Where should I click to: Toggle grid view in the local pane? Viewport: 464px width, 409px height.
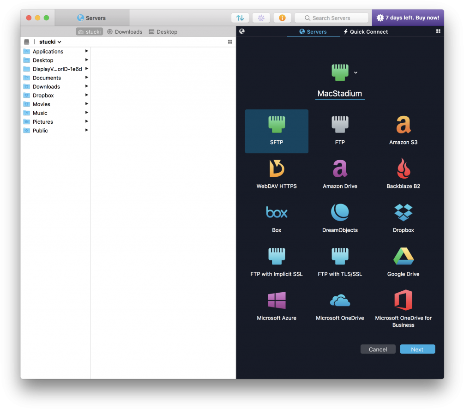pyautogui.click(x=230, y=42)
